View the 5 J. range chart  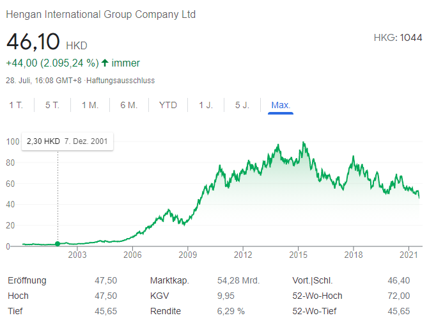click(242, 106)
